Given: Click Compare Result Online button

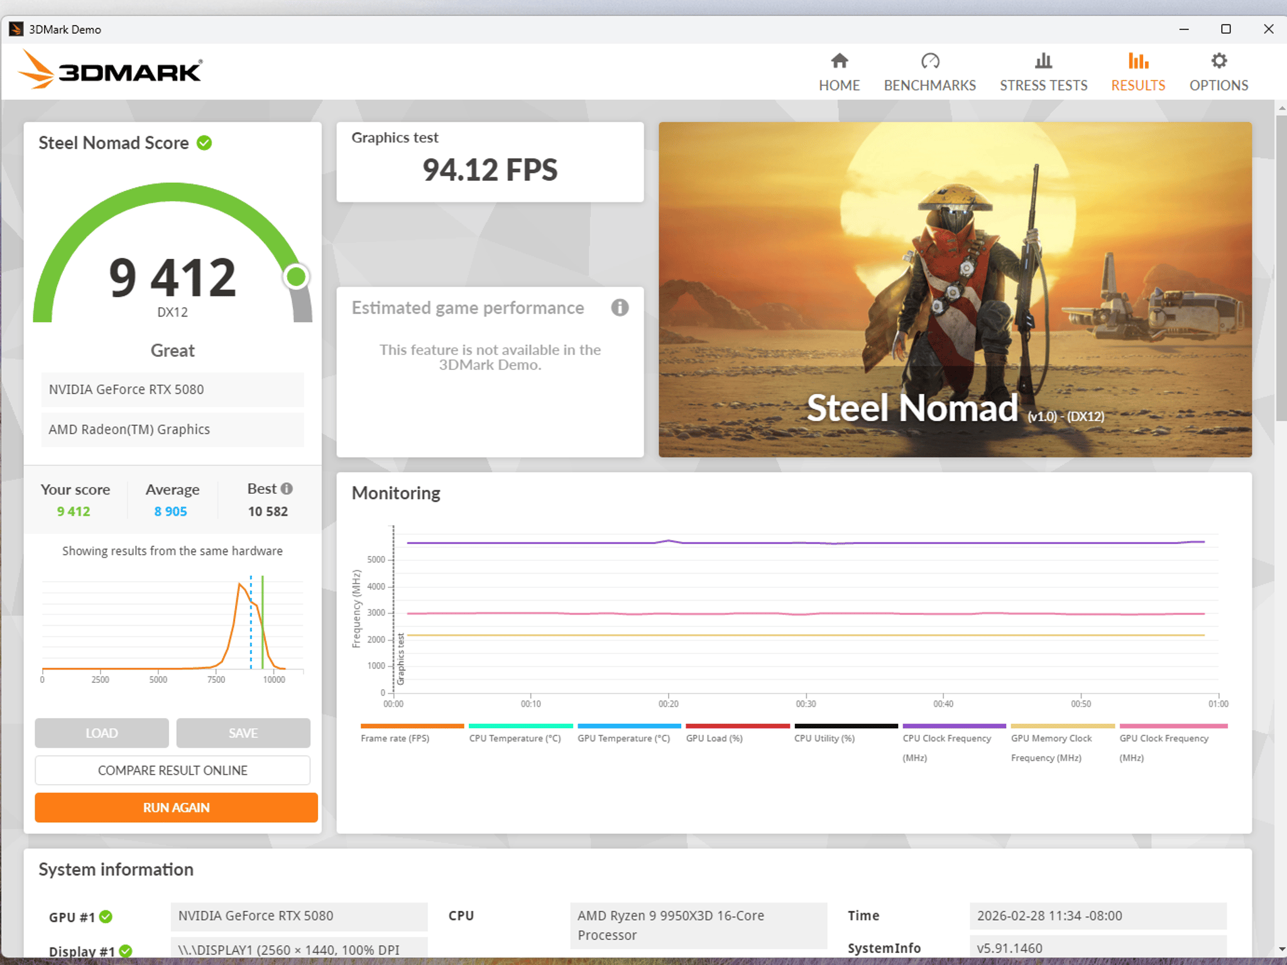Looking at the screenshot, I should point(173,770).
